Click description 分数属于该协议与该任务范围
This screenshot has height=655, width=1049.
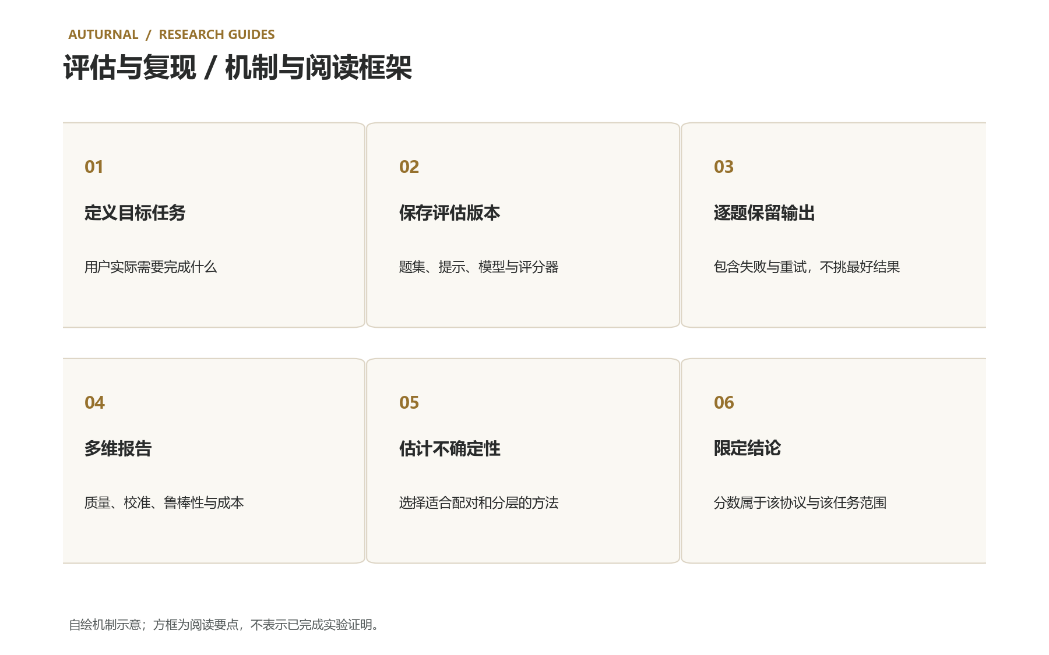point(800,503)
